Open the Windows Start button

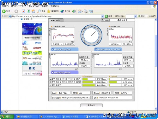7,116
